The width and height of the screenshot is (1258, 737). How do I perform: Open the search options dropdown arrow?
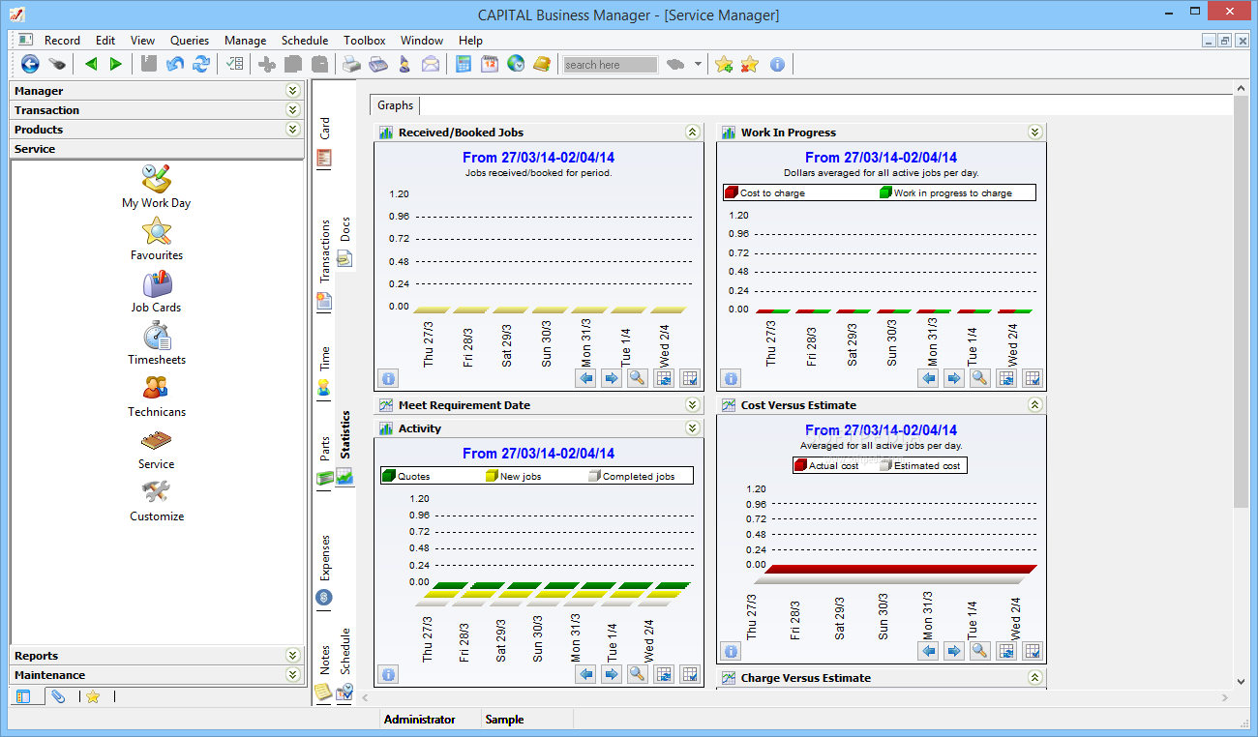pos(698,65)
